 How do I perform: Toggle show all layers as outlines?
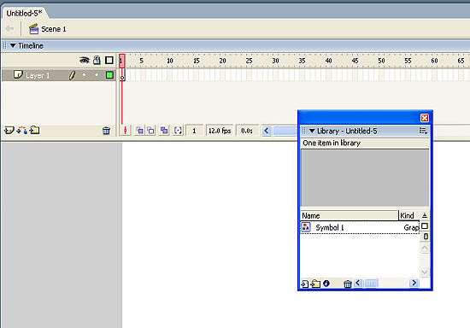click(109, 60)
